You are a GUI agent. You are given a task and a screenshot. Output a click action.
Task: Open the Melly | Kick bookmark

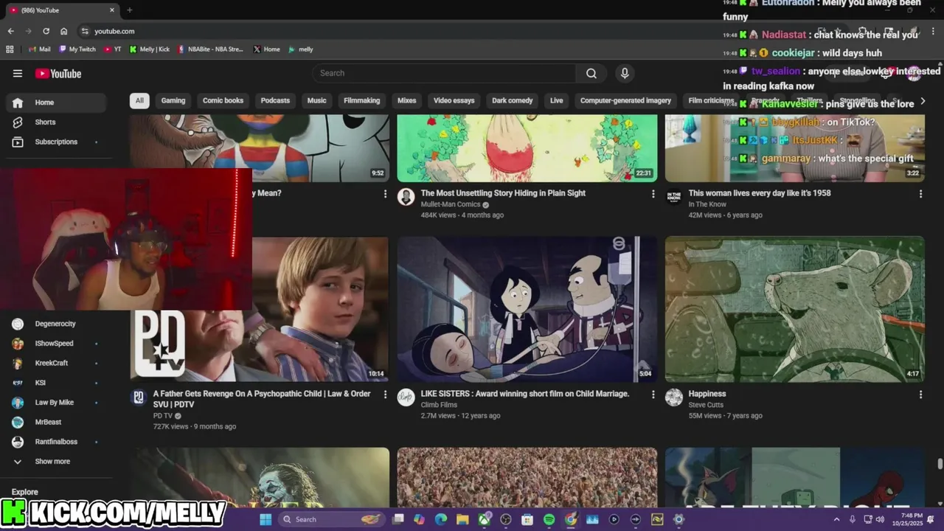coord(150,49)
